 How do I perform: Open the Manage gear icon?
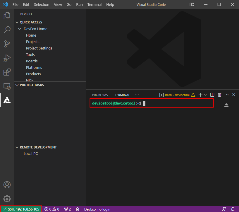point(7,199)
